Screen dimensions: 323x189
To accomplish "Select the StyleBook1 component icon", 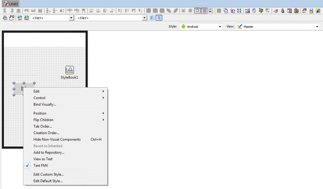I will coord(70,70).
